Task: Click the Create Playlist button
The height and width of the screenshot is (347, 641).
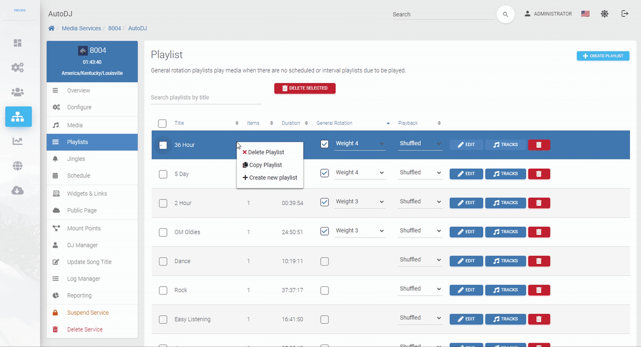Action: point(603,56)
